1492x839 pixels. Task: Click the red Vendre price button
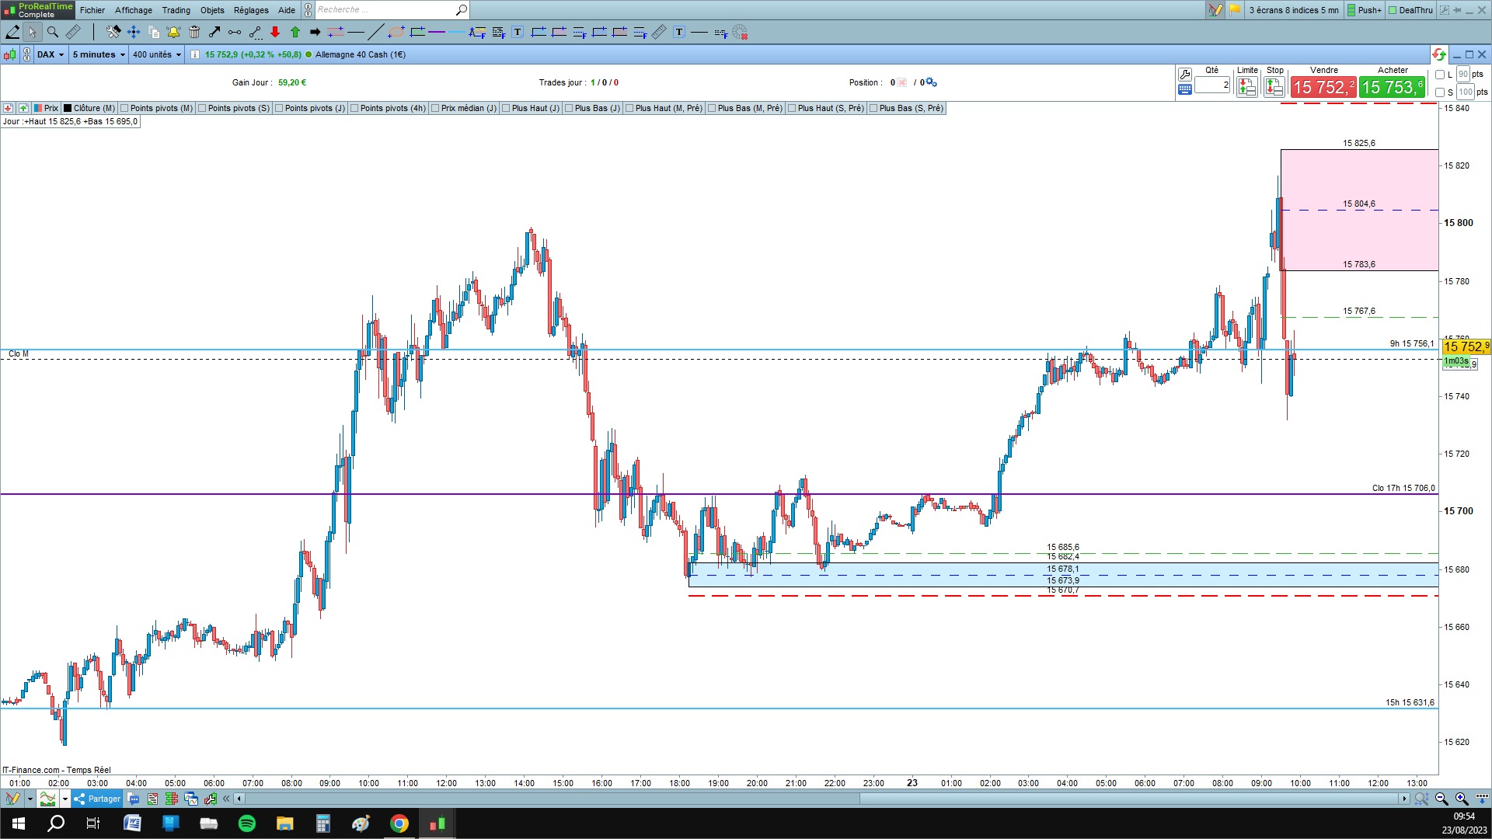tap(1323, 87)
